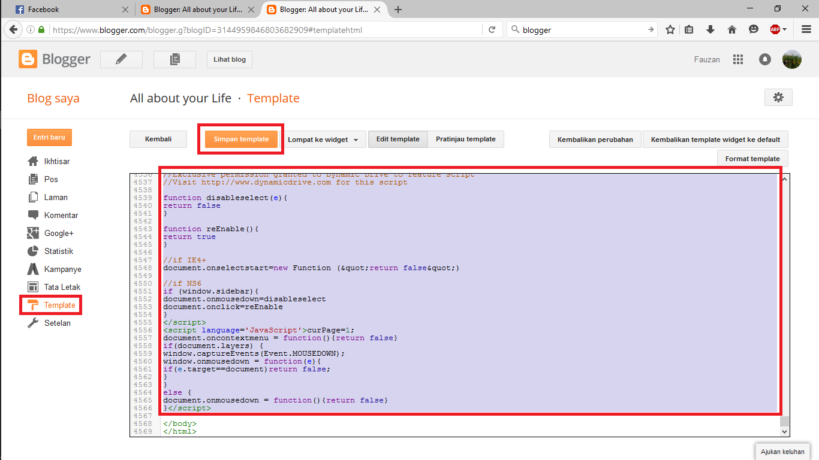Close the Facebook tab
The width and height of the screenshot is (819, 460).
coord(125,10)
